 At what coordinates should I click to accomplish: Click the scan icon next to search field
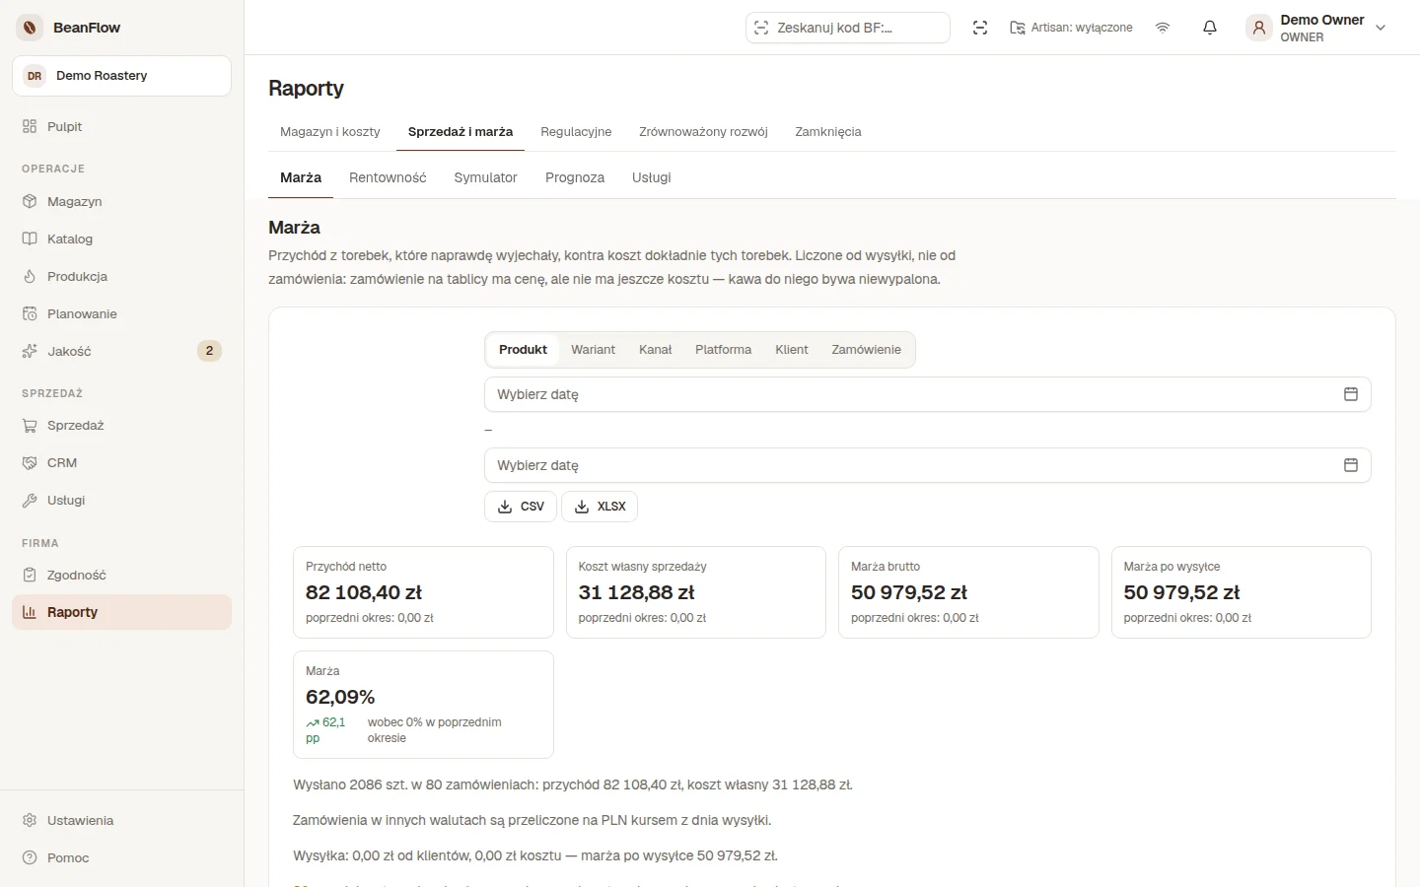click(x=980, y=28)
